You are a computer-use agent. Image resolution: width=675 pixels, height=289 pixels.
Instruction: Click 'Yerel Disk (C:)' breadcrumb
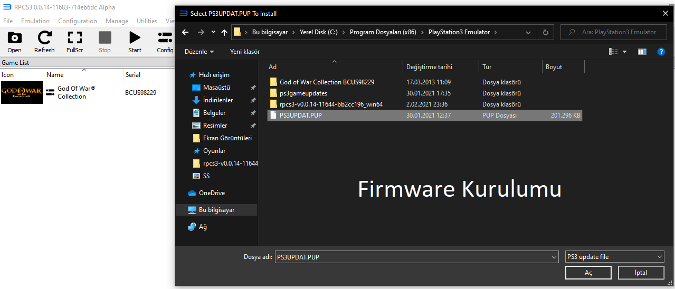(x=318, y=32)
